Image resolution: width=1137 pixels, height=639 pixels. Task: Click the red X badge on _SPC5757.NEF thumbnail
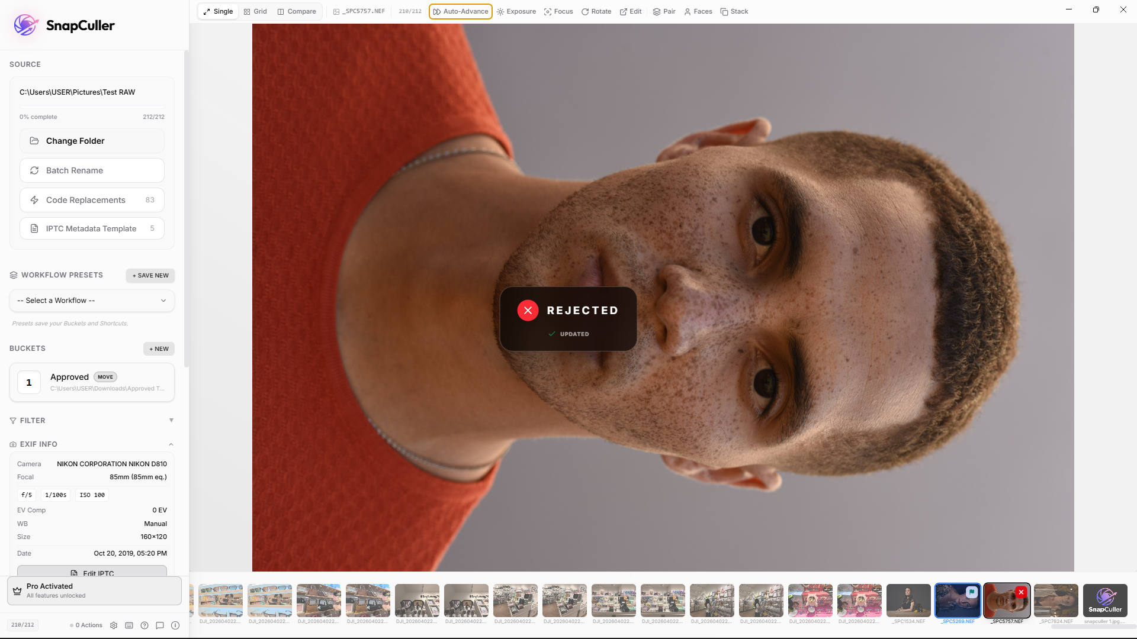tap(1021, 592)
